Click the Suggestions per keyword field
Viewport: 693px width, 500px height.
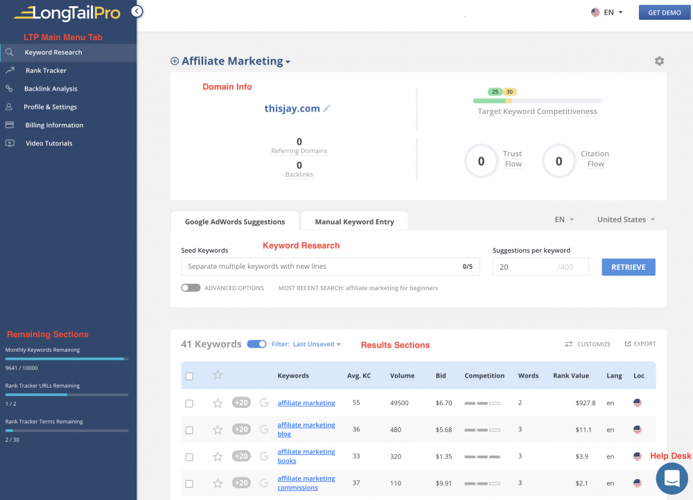(x=541, y=267)
